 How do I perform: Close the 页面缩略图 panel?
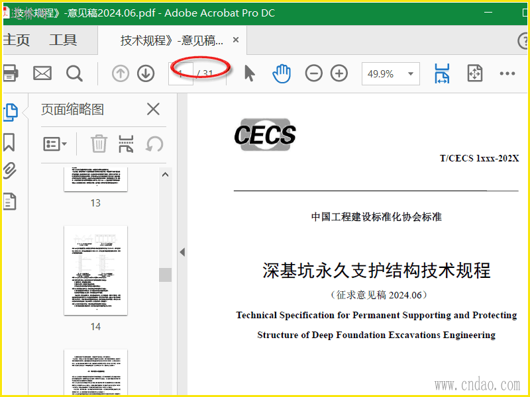(153, 109)
